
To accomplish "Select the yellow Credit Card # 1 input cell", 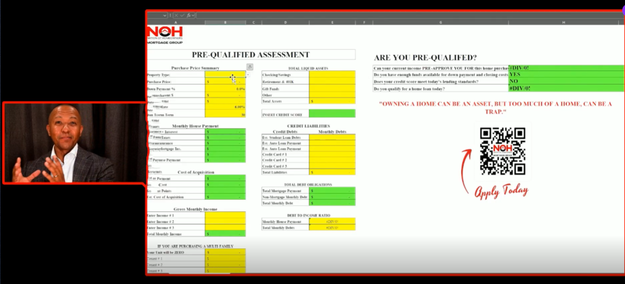I will coord(332,154).
